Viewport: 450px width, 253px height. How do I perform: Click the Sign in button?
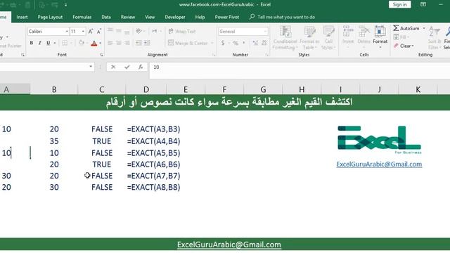[x=399, y=5]
